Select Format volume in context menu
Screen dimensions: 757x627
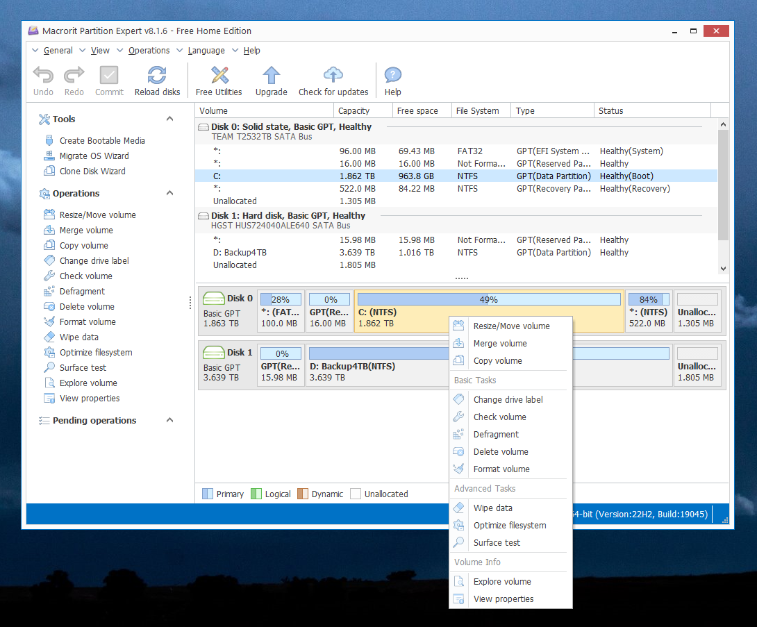[510, 469]
